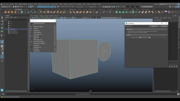Open the Outliner Show menu

(x=12, y=17)
